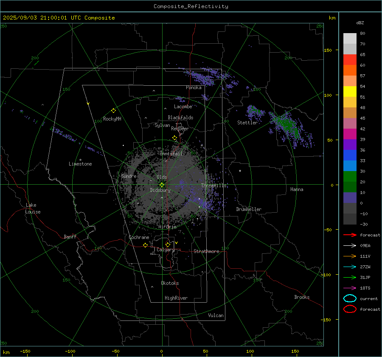Click the Composite_Reflectivity title text
This screenshot has width=382, height=357.
(191, 6)
